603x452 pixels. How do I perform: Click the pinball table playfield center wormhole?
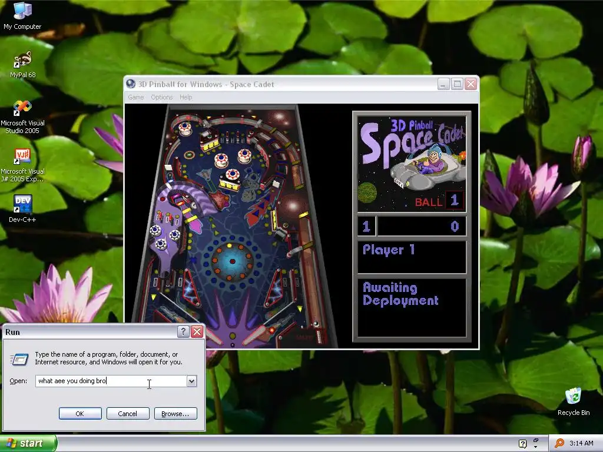coord(232,261)
